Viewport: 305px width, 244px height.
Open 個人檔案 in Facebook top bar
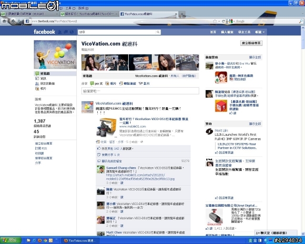pyautogui.click(x=227, y=32)
